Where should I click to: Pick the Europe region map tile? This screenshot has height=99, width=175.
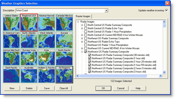(64, 40)
